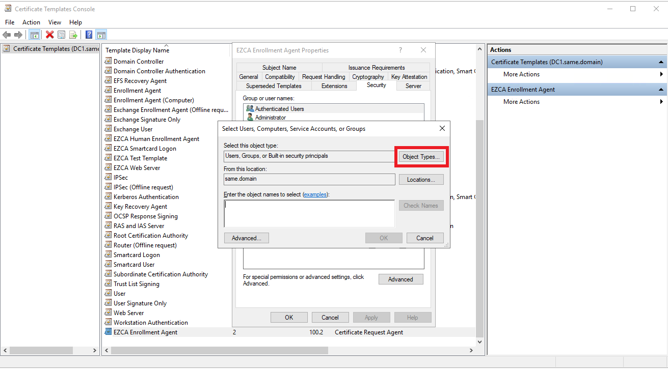Switch to the Subject Name tab
668x369 pixels.
click(279, 67)
